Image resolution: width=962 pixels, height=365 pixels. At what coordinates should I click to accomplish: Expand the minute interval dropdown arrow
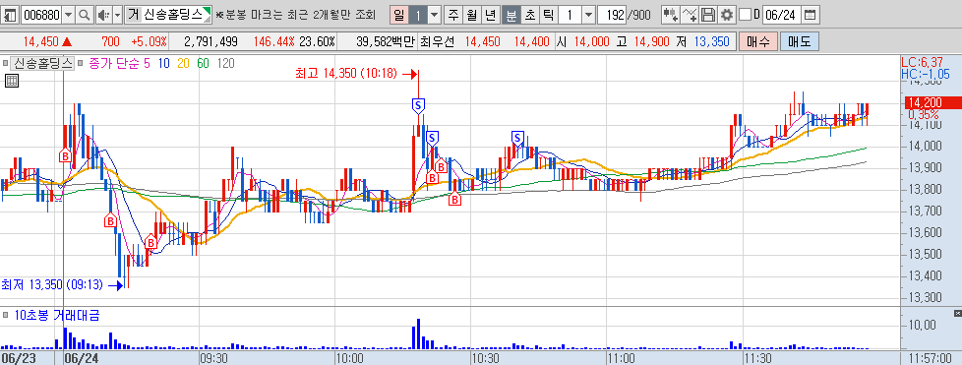588,15
